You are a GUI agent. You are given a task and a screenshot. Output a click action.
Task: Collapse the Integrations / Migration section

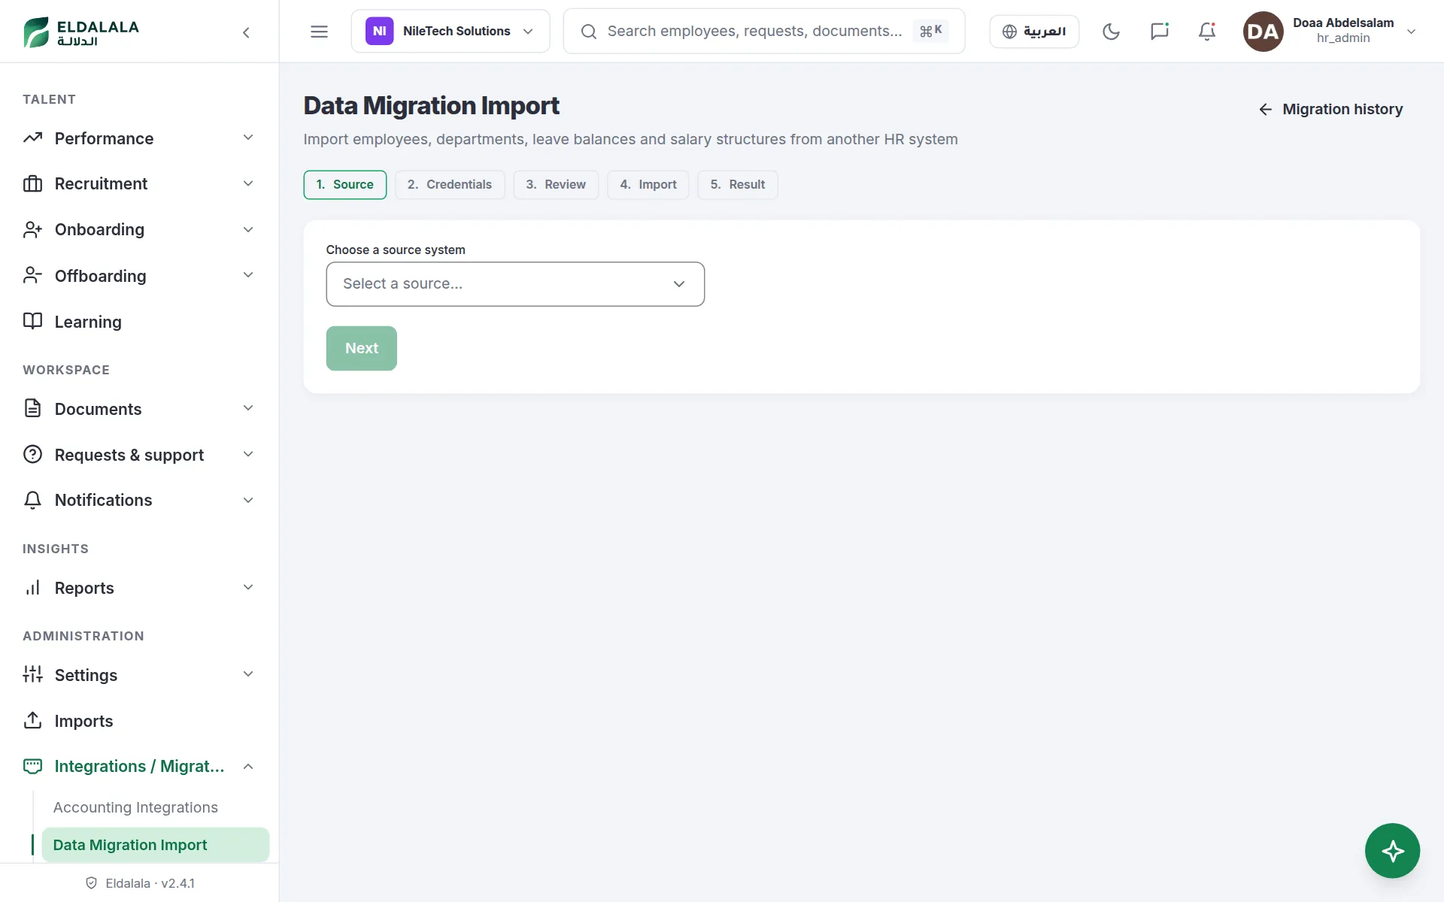[248, 766]
